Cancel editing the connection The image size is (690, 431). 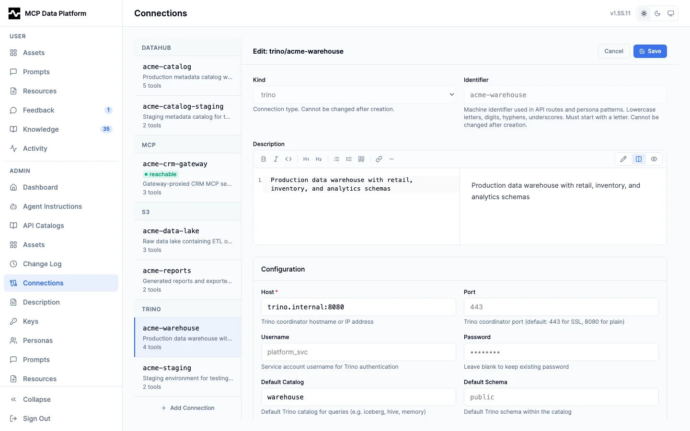614,51
